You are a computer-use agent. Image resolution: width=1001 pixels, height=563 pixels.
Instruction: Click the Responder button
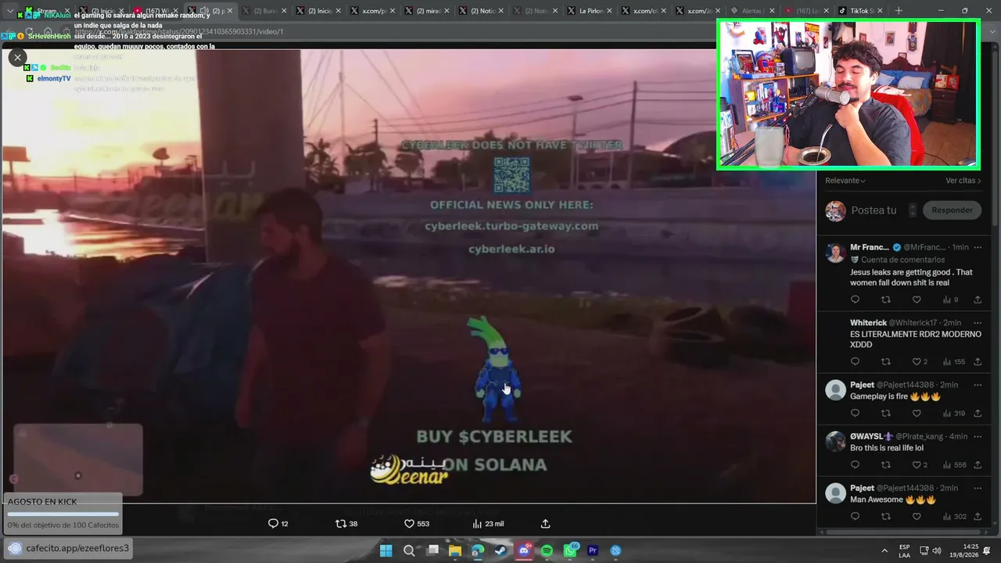(x=952, y=210)
